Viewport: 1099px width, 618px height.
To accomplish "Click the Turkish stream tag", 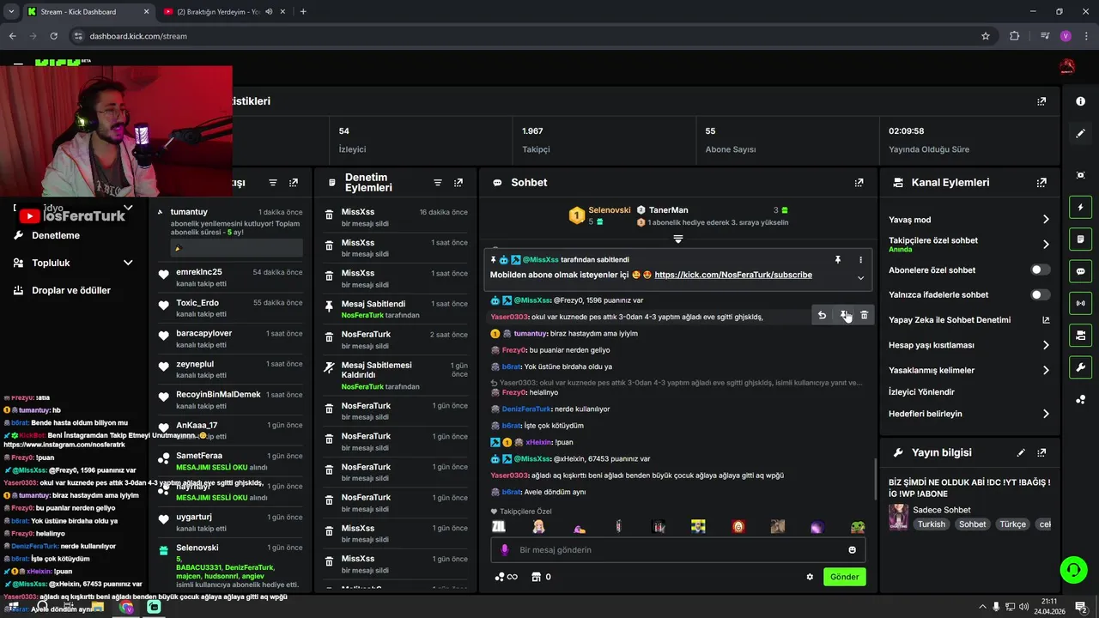I will [x=932, y=524].
